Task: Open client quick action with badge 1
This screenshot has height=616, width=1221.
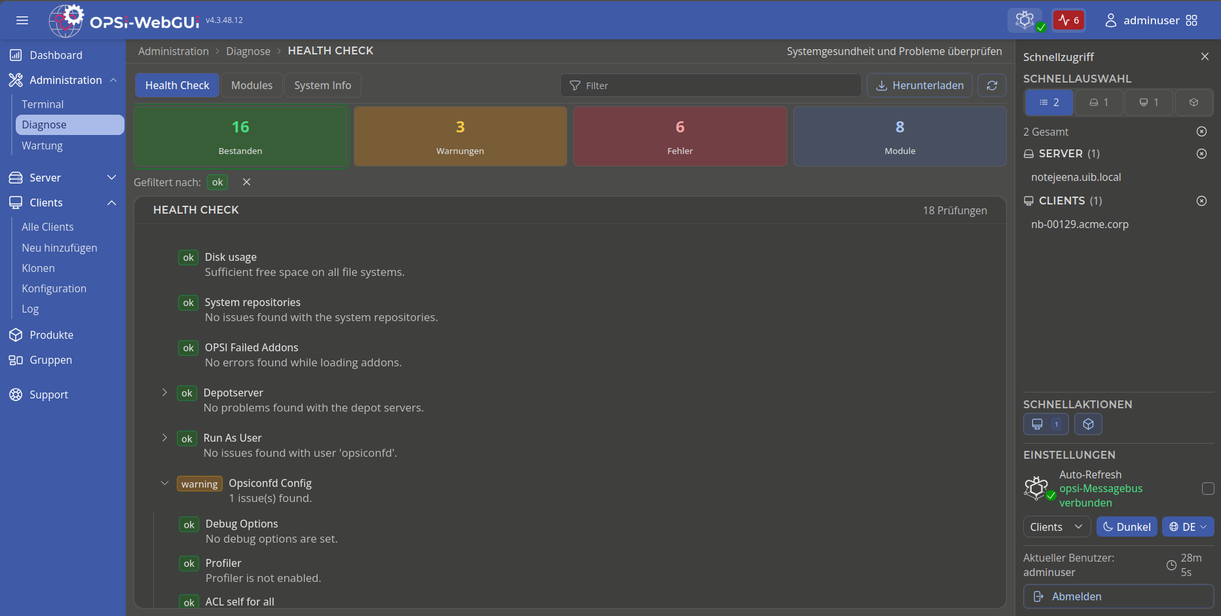Action: [1045, 424]
